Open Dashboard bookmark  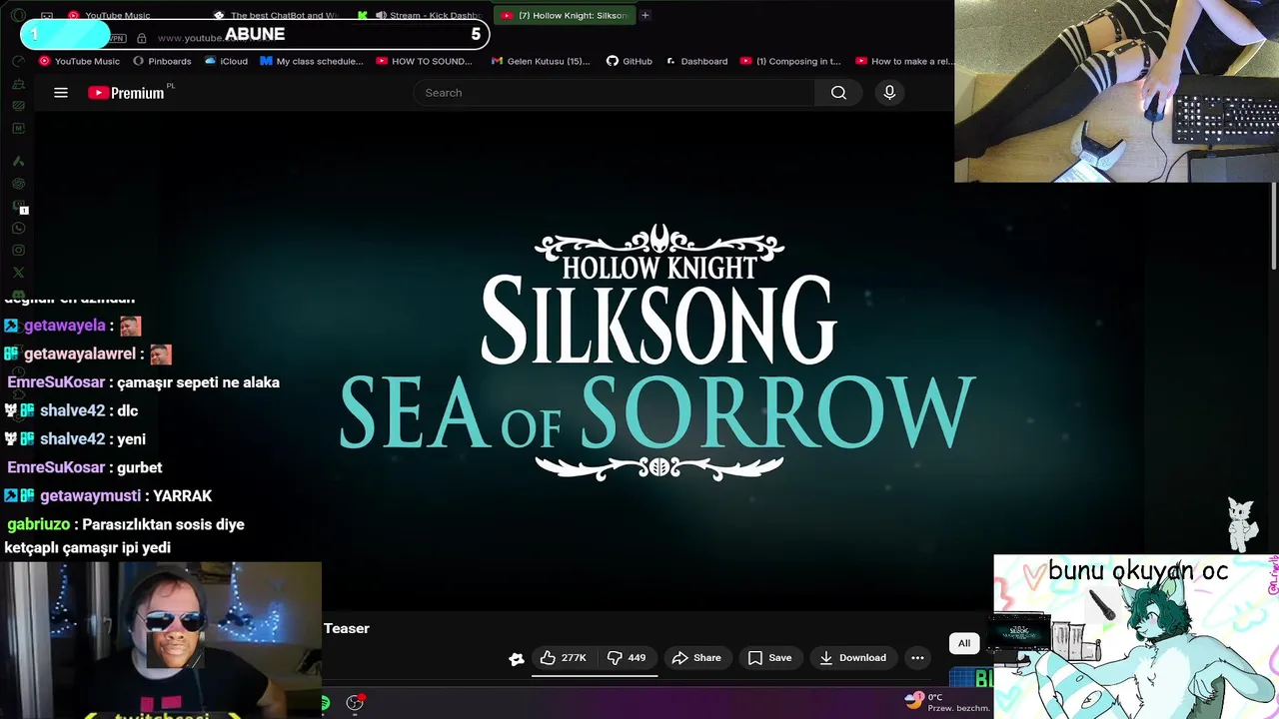tap(696, 61)
